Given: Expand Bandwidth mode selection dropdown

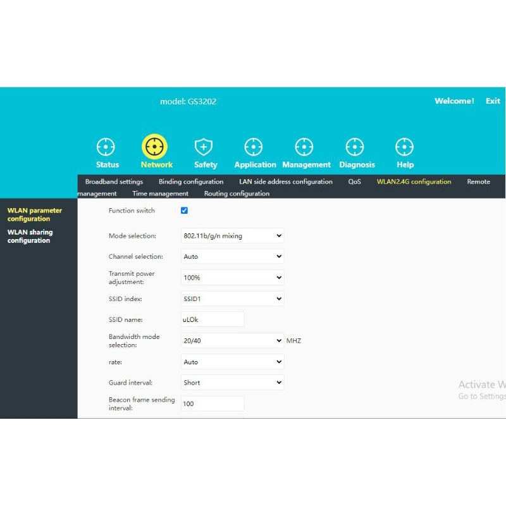Looking at the screenshot, I should [x=232, y=340].
